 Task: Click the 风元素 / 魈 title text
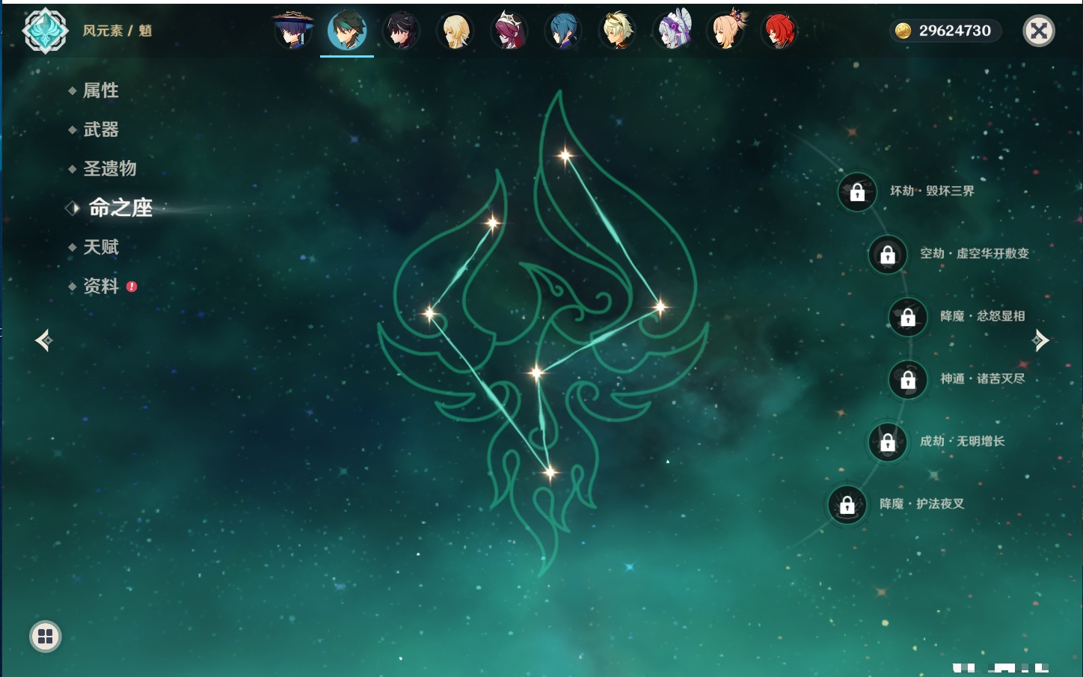click(x=117, y=31)
